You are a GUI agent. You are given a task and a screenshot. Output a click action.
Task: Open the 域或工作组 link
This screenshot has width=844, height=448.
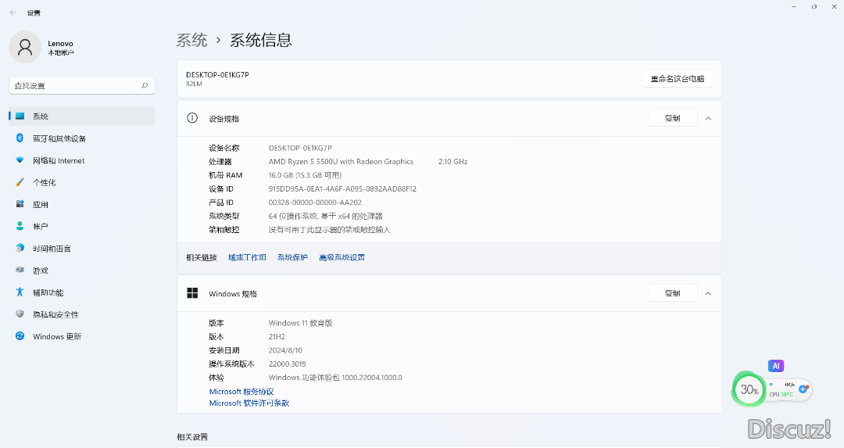[x=247, y=257]
